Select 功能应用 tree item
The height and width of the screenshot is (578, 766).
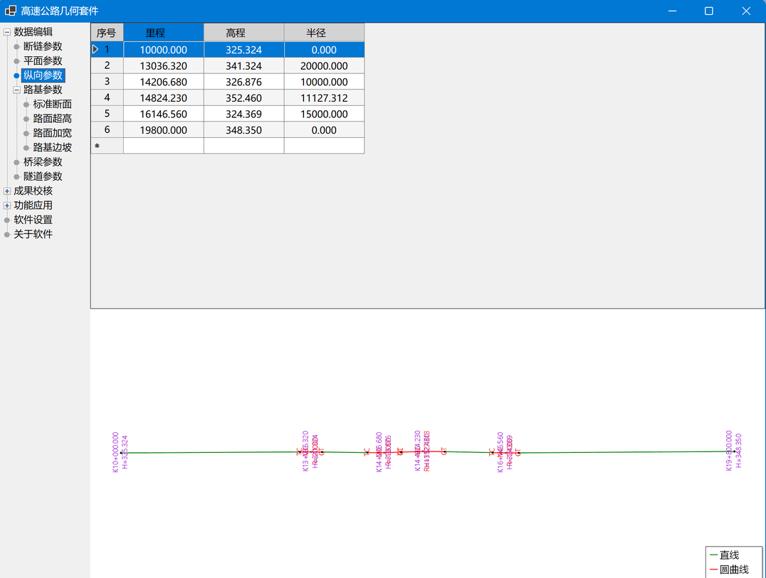[33, 205]
